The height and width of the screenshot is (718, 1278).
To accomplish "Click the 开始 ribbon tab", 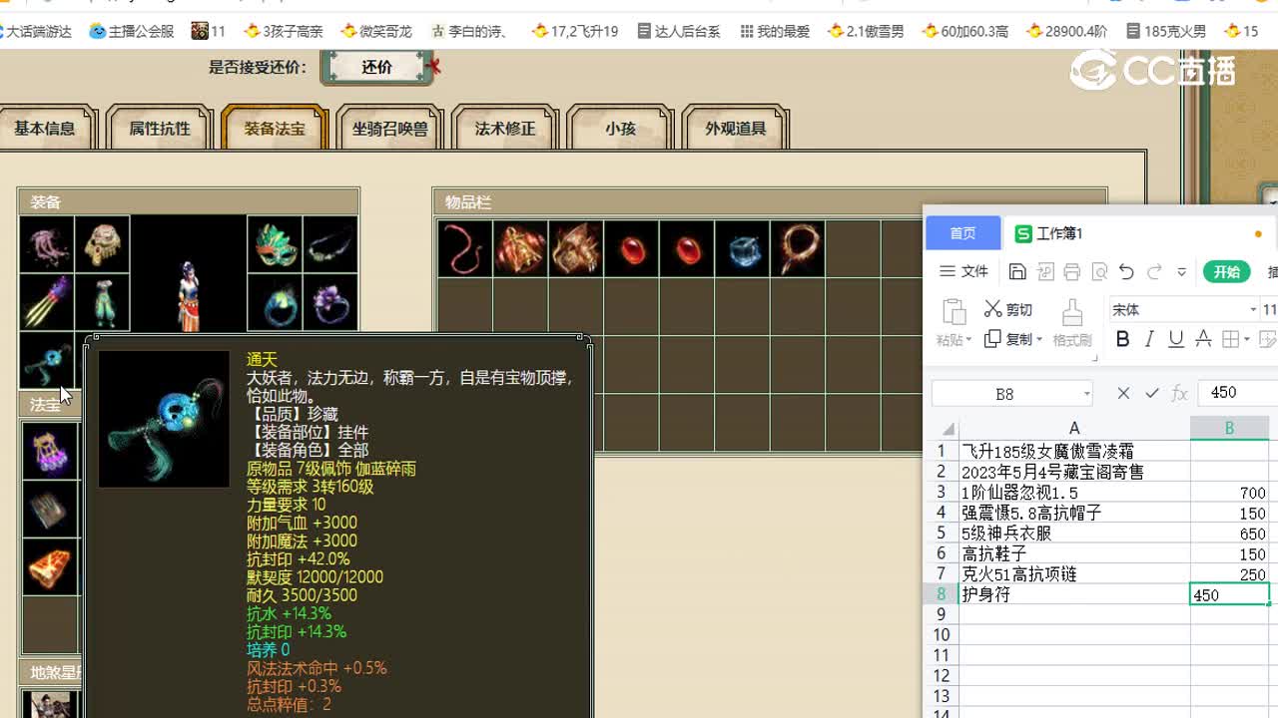I will (1227, 271).
